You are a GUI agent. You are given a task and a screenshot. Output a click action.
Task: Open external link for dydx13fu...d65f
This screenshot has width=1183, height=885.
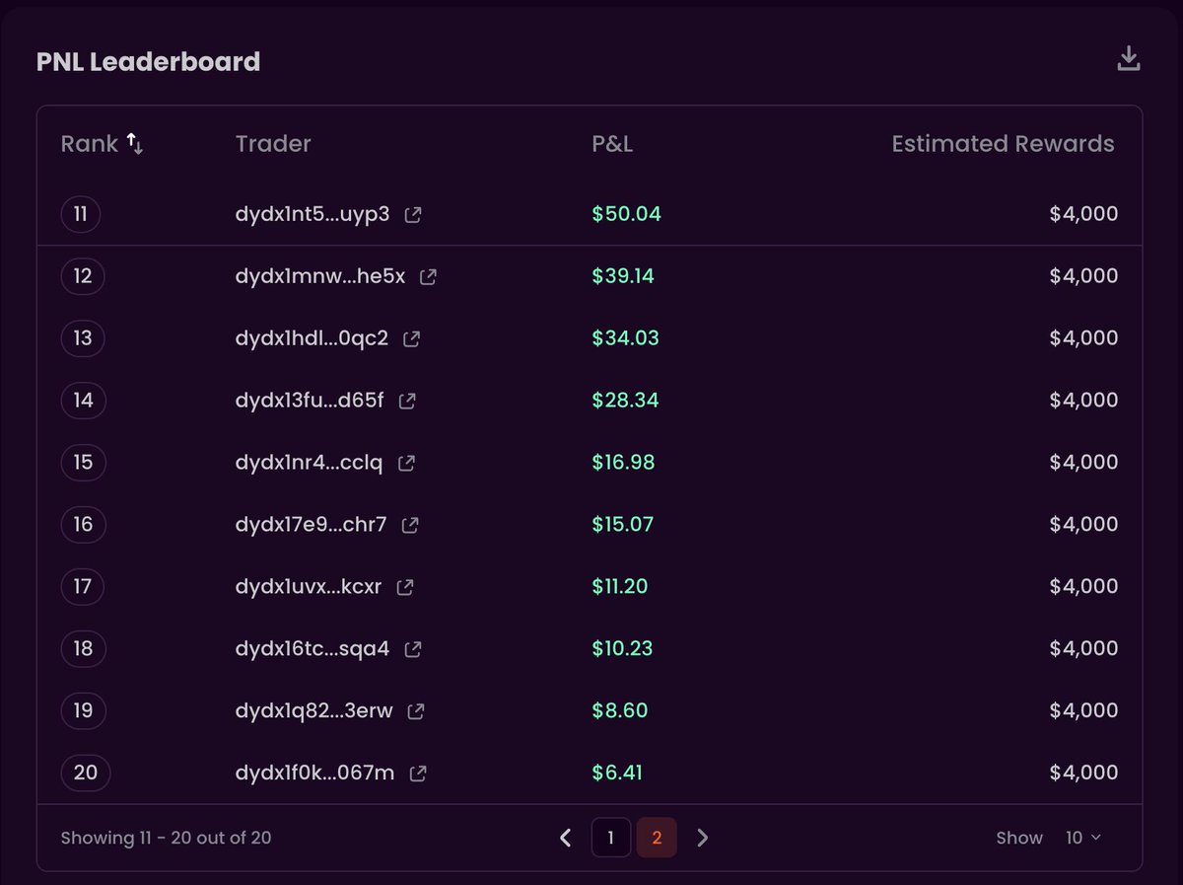406,401
